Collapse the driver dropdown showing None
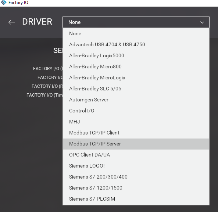This screenshot has height=212, width=218. click(136, 22)
